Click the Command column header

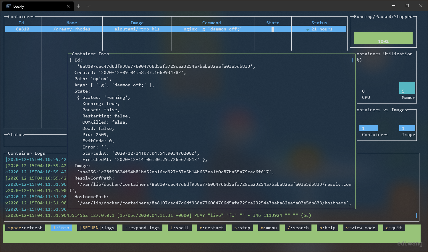click(x=211, y=23)
